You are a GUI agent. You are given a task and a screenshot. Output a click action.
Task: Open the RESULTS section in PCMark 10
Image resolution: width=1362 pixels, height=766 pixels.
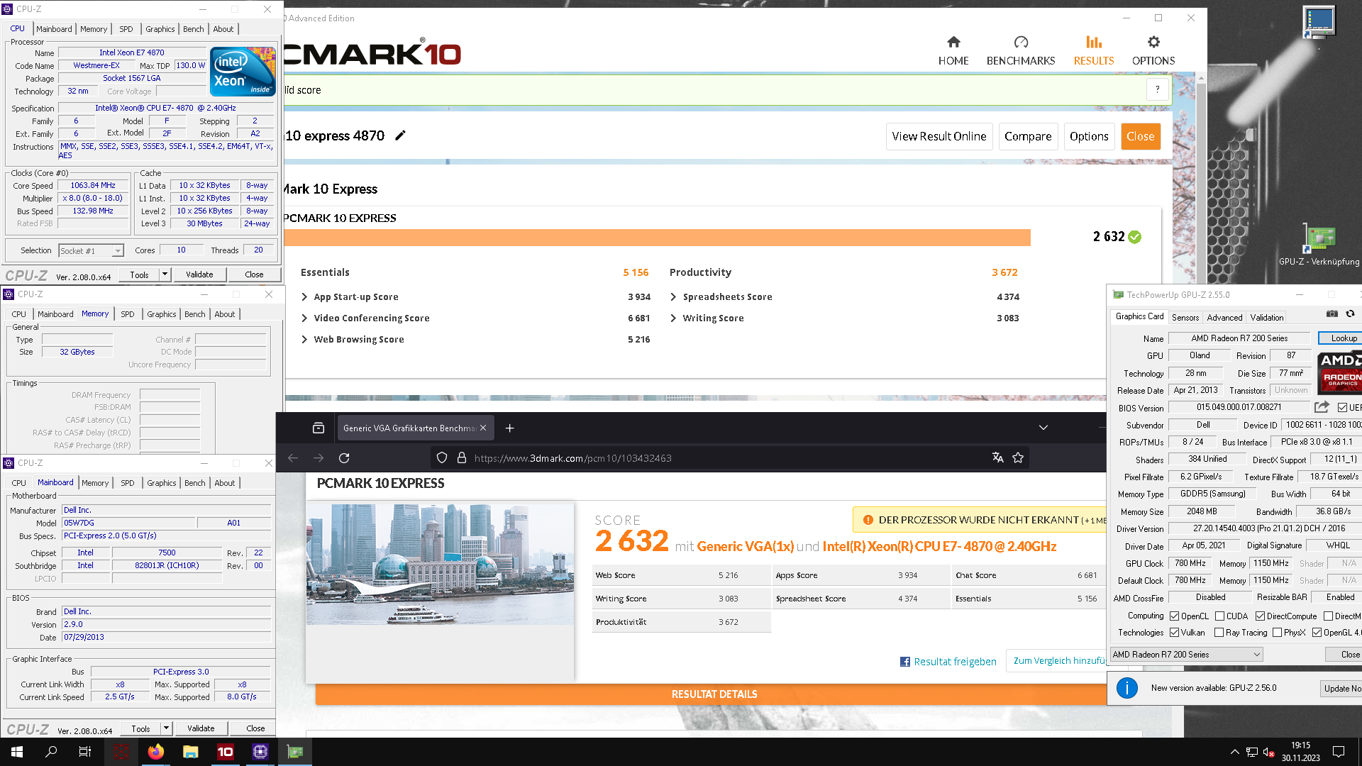pos(1093,51)
